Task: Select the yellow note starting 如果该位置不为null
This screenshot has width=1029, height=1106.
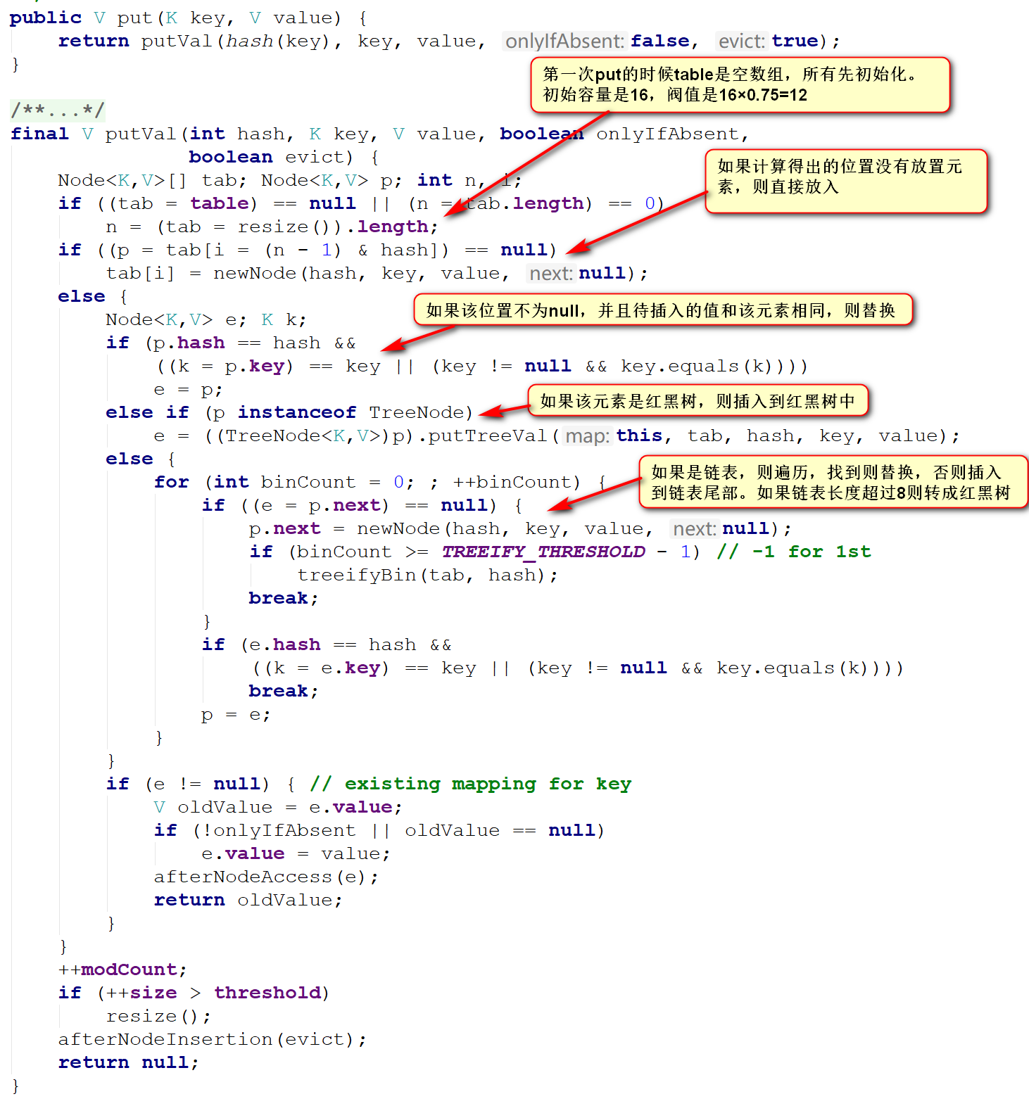Action: pos(662,310)
